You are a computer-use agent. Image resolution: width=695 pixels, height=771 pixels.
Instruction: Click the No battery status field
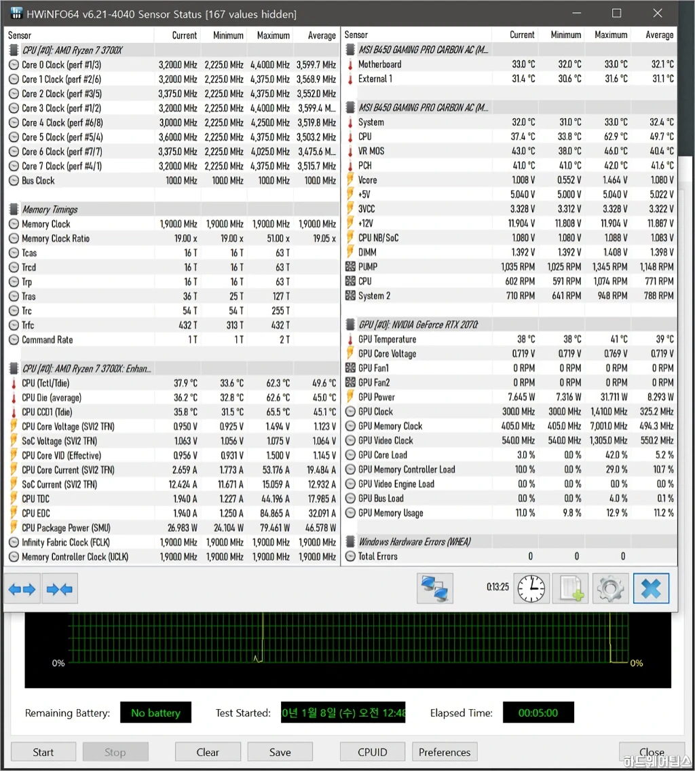[x=155, y=713]
